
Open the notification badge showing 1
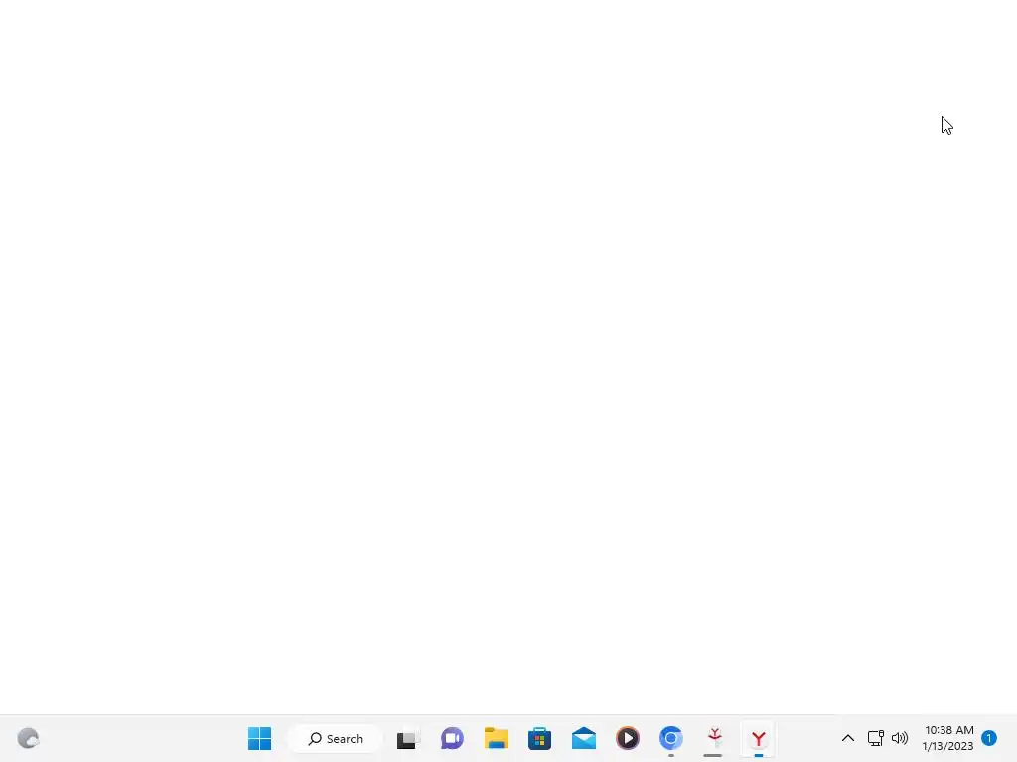point(989,738)
